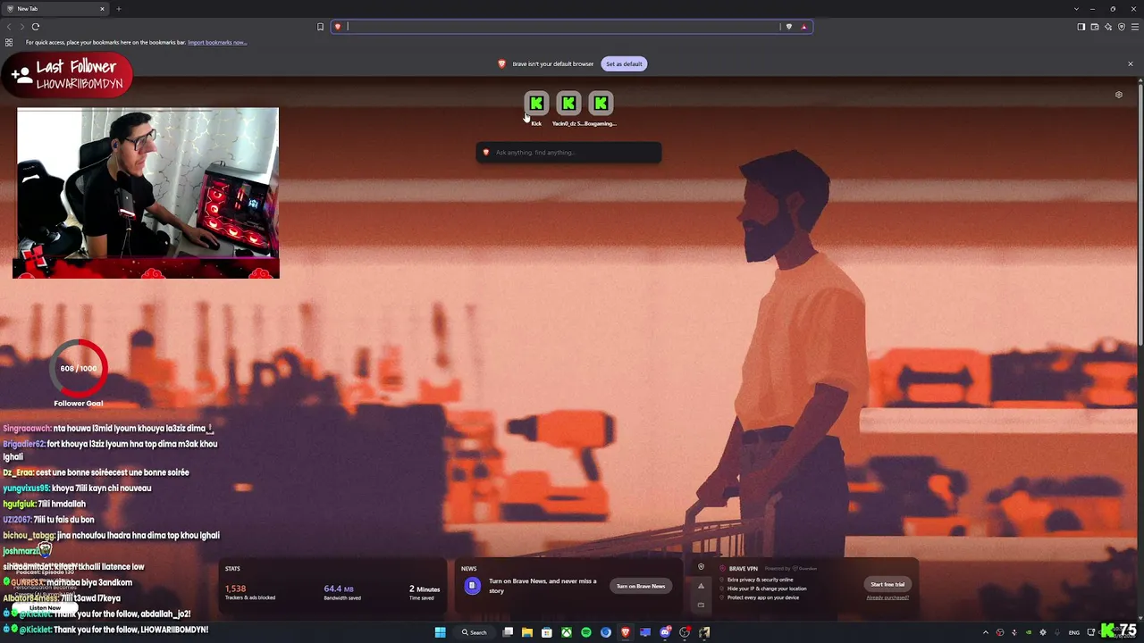Click the Brave Shields icon in address bar
The image size is (1144, 643).
(x=788, y=27)
